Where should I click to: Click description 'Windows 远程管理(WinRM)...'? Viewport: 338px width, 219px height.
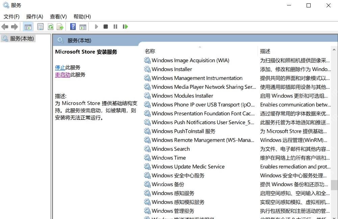[x=293, y=140]
